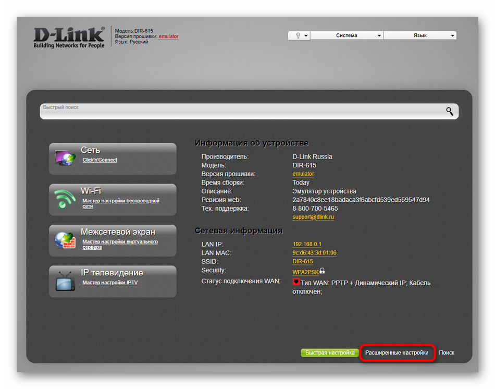Click the D-Link logo
This screenshot has height=389, width=495.
[x=69, y=38]
